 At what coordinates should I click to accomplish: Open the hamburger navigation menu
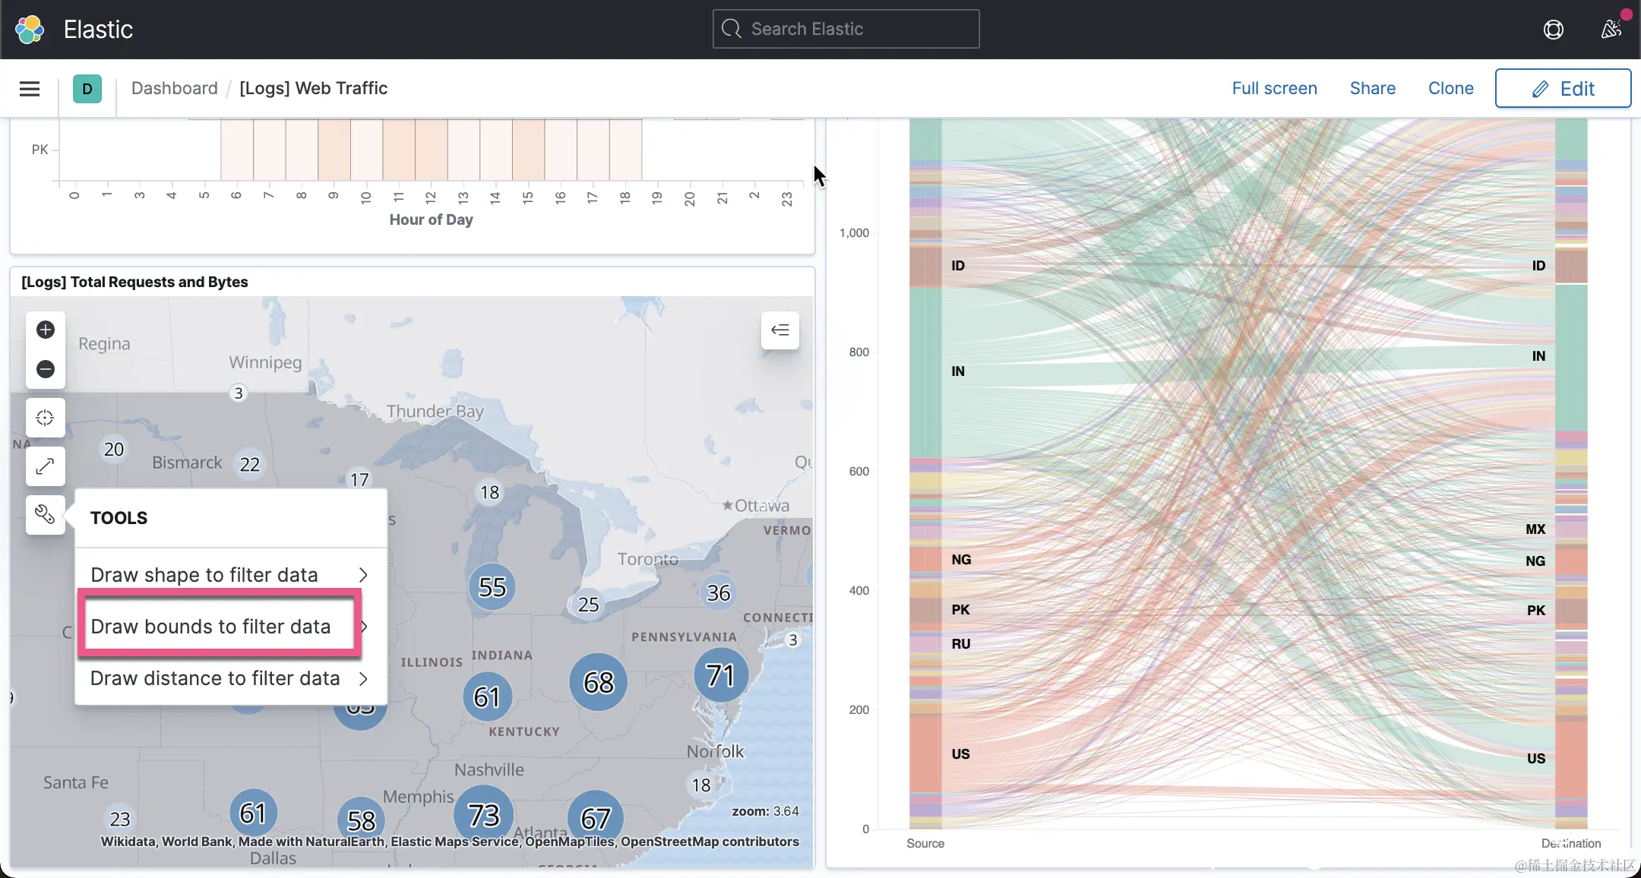[x=30, y=89]
